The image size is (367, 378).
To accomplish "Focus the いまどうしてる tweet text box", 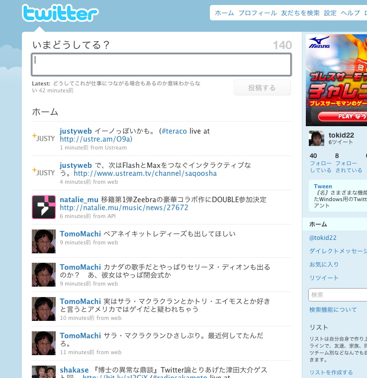I will tap(162, 65).
